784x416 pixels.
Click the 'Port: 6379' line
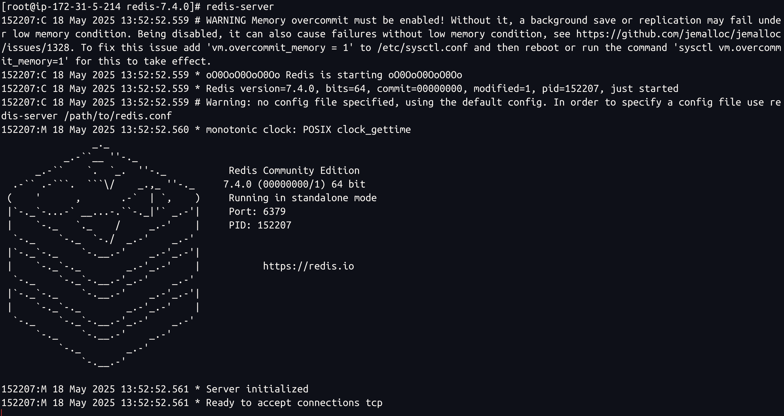point(257,211)
